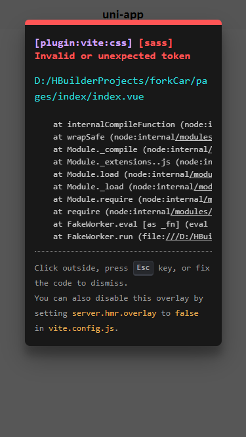Click the internalCompileFunction stack trace line
Image resolution: width=246 pixels, height=437 pixels.
point(133,124)
